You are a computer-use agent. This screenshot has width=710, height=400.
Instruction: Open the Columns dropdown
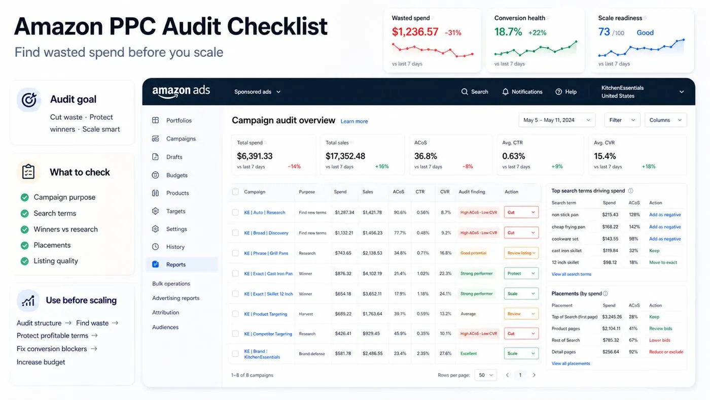coord(666,120)
